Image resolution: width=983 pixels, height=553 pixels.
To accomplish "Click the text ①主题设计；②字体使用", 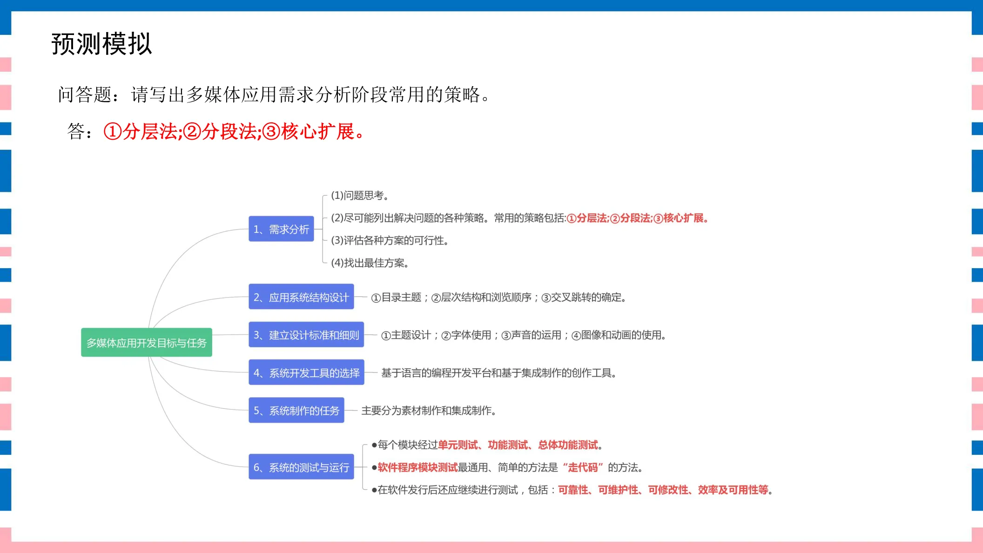I will point(436,335).
